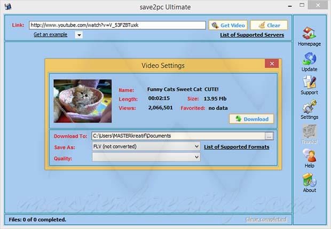Image resolution: width=331 pixels, height=229 pixels.
Task: Click the Get an example link
Action: (x=51, y=35)
